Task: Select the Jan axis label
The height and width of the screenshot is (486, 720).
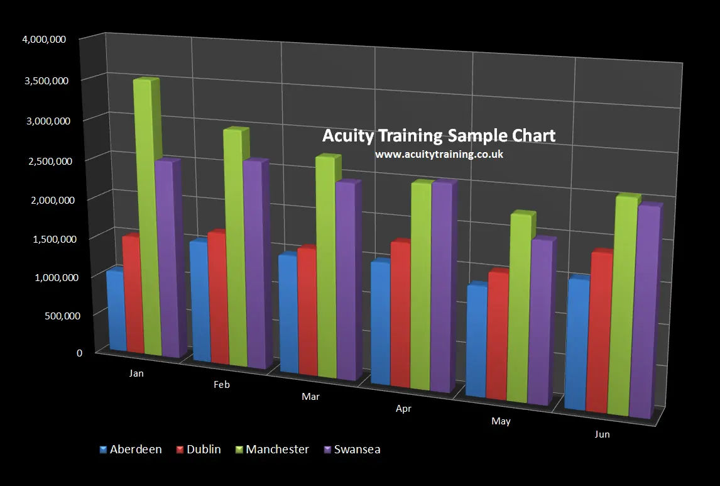Action: point(136,373)
